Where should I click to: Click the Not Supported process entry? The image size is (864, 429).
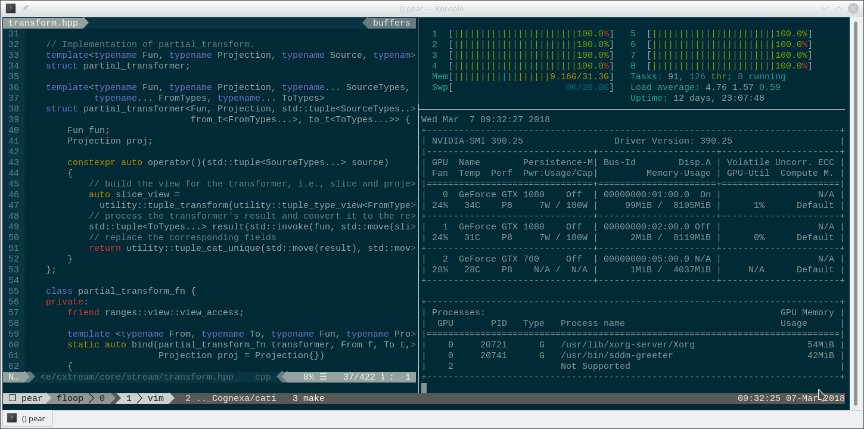[x=595, y=366]
